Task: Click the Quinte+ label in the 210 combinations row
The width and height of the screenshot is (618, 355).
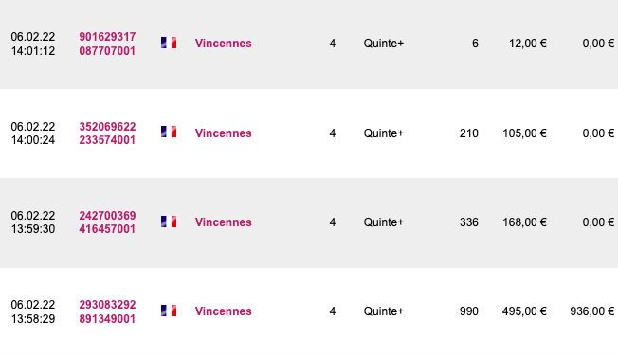Action: (384, 133)
